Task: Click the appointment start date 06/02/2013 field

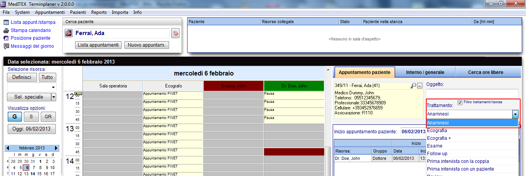Action: pos(413,132)
